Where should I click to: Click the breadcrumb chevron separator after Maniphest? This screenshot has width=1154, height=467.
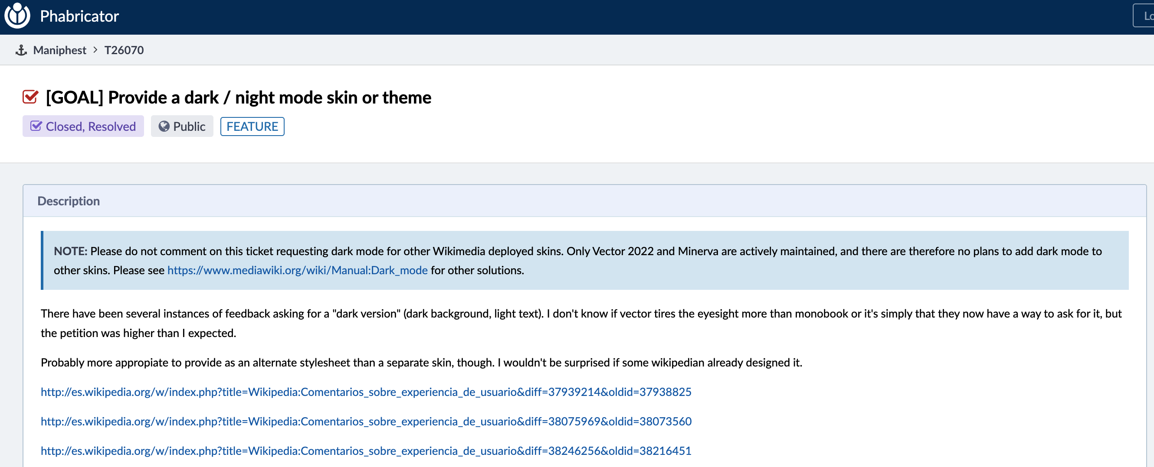(95, 50)
